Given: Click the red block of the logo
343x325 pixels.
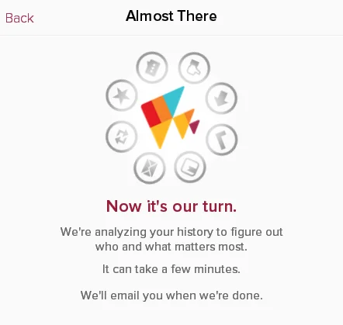Looking at the screenshot, I should [x=151, y=113].
